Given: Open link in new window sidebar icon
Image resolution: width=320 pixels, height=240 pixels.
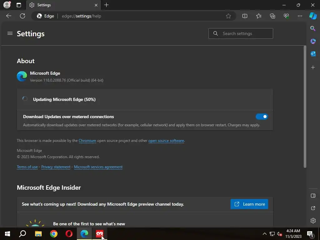Looking at the screenshot, I should point(313,208).
